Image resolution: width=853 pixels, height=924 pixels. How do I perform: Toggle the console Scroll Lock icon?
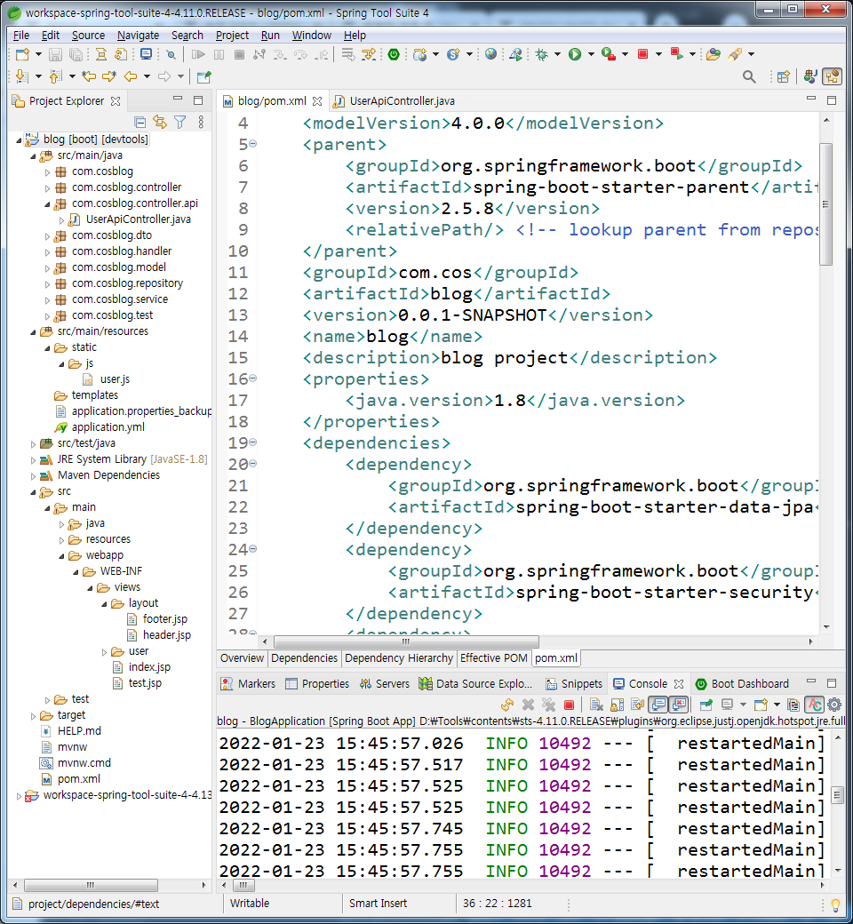point(618,705)
